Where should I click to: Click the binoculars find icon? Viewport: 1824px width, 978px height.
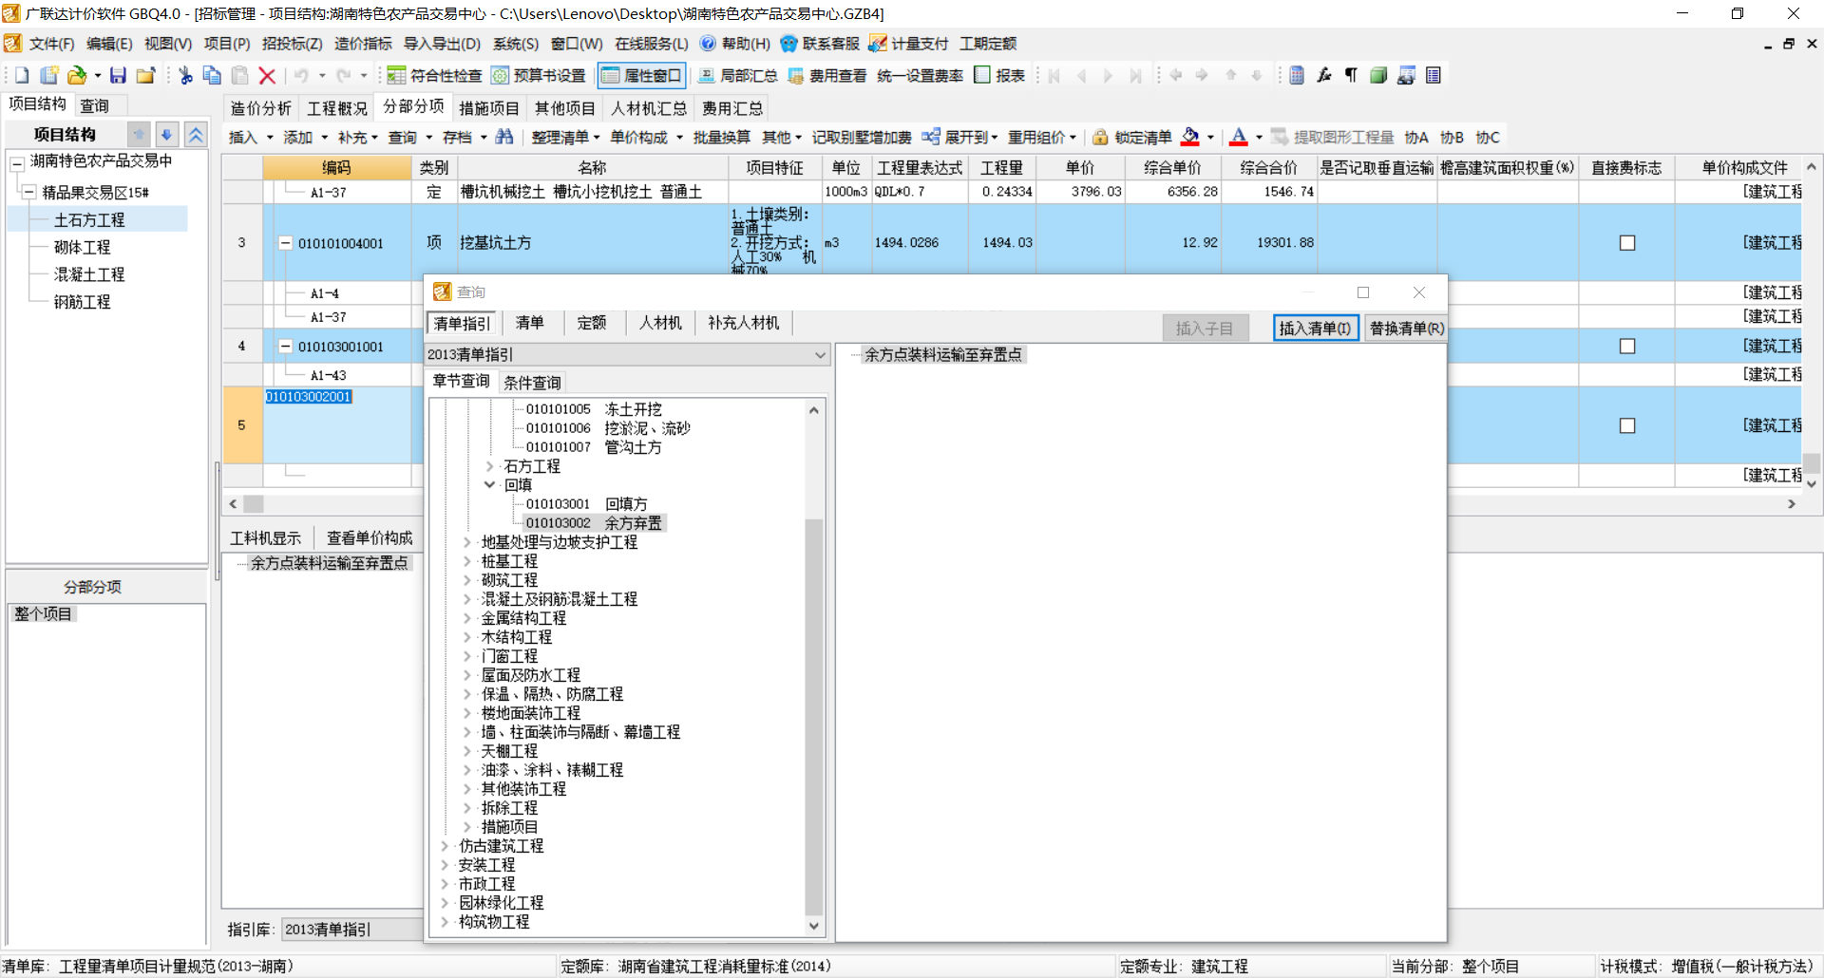coord(504,137)
